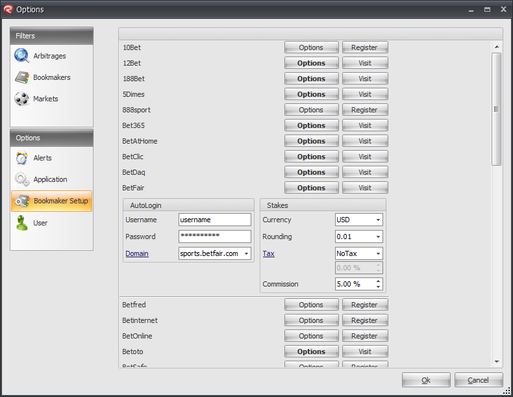Open Options for Betfred
The image size is (513, 397).
click(311, 305)
